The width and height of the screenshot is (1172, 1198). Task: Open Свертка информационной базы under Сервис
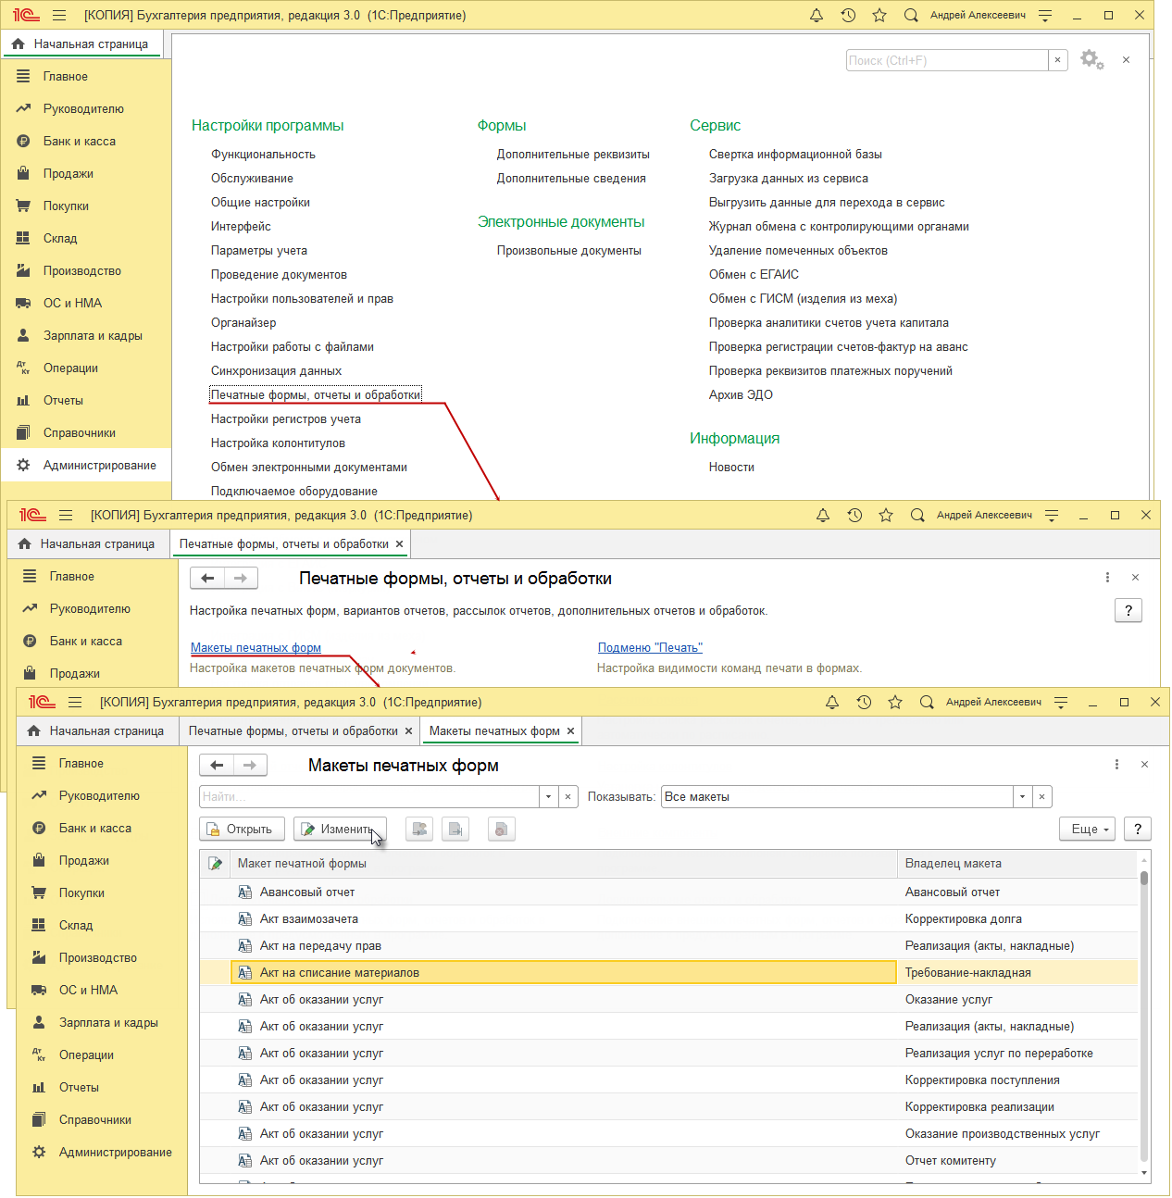click(795, 154)
